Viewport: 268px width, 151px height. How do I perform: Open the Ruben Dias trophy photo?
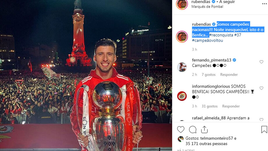(x=86, y=75)
